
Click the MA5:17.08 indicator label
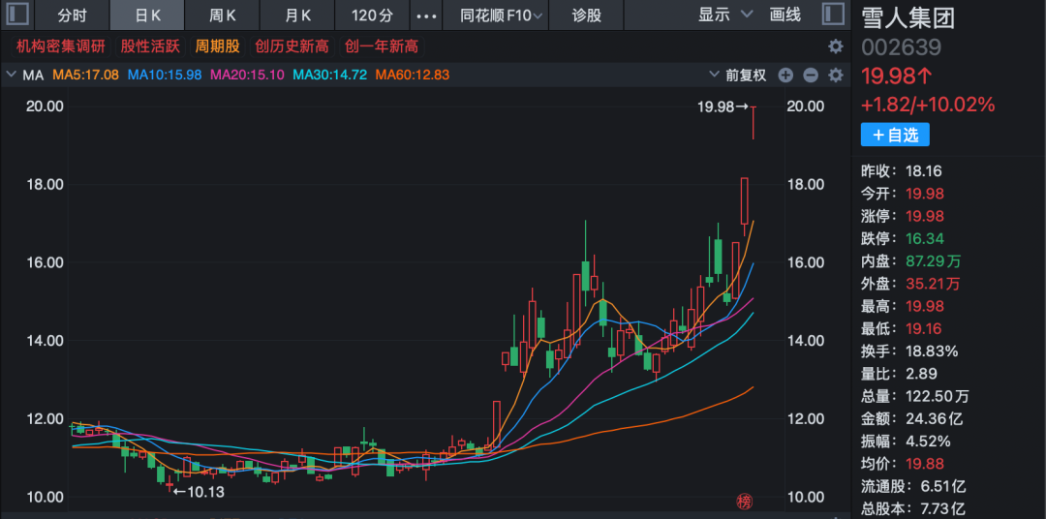click(x=85, y=76)
